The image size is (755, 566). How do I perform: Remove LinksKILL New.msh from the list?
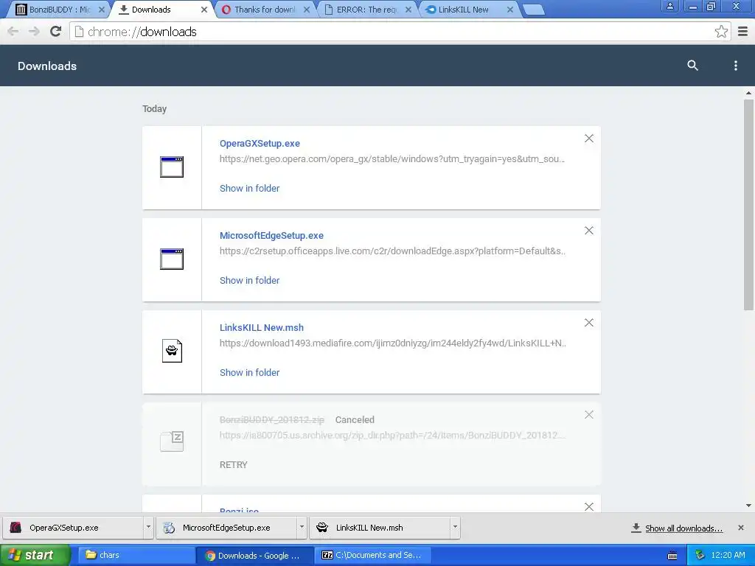click(x=588, y=323)
